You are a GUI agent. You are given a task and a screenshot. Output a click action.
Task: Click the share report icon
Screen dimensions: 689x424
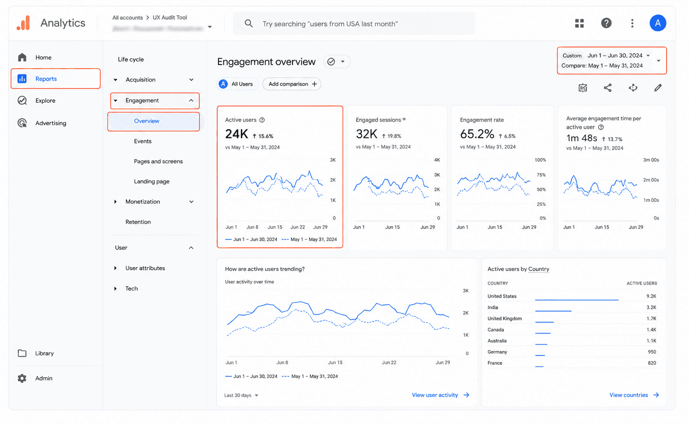[x=608, y=88]
